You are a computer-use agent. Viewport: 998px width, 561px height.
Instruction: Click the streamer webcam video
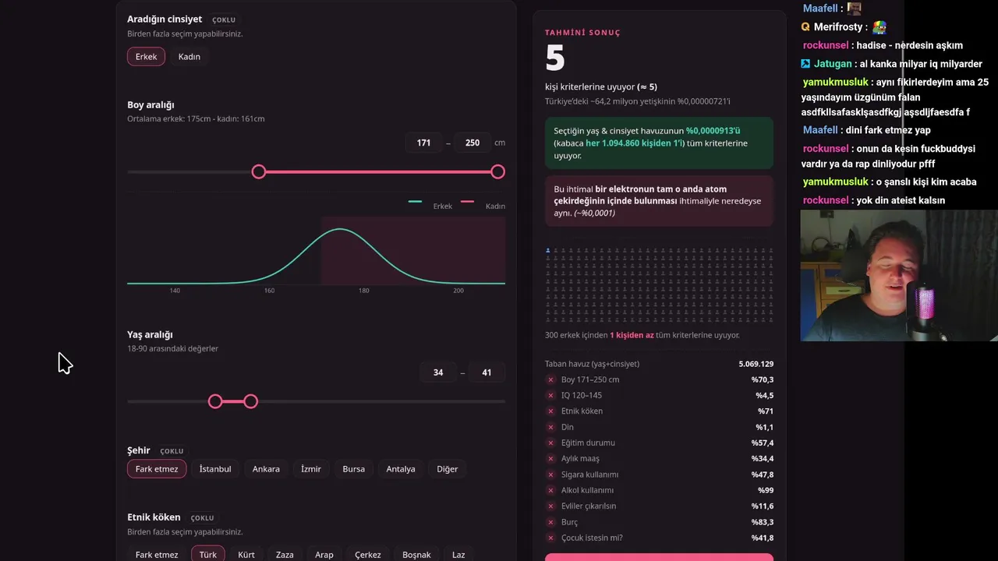(x=899, y=275)
